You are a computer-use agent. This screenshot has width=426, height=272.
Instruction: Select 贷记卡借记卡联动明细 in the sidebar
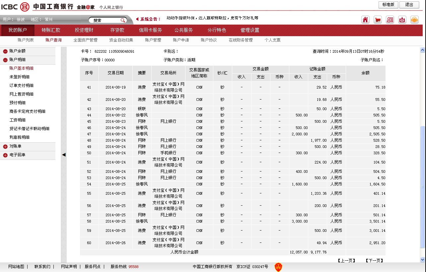point(30,129)
